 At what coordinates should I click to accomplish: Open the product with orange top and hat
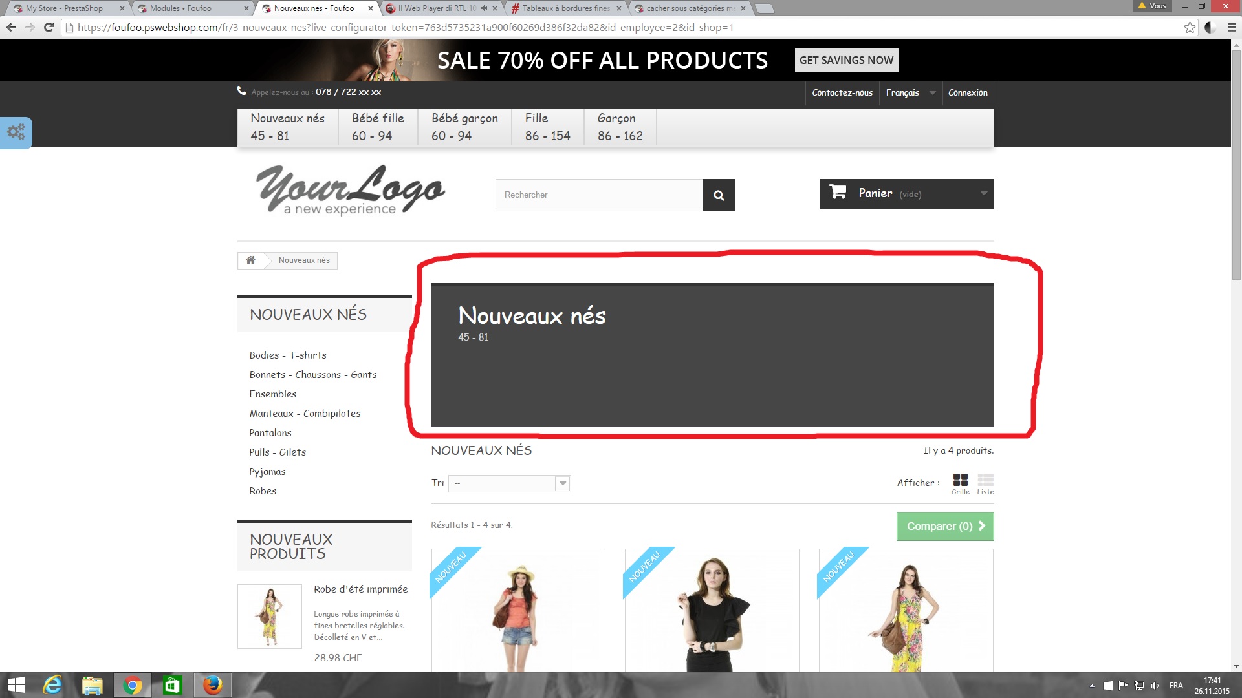pyautogui.click(x=518, y=611)
